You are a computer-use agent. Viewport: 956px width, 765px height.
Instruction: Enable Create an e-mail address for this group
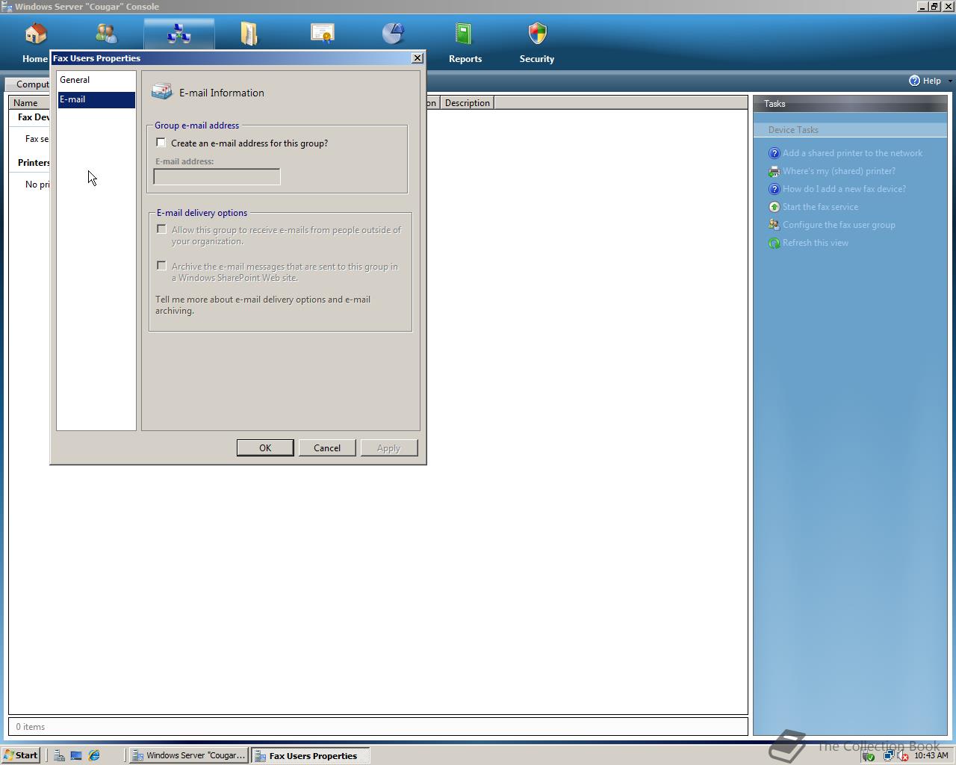(161, 143)
